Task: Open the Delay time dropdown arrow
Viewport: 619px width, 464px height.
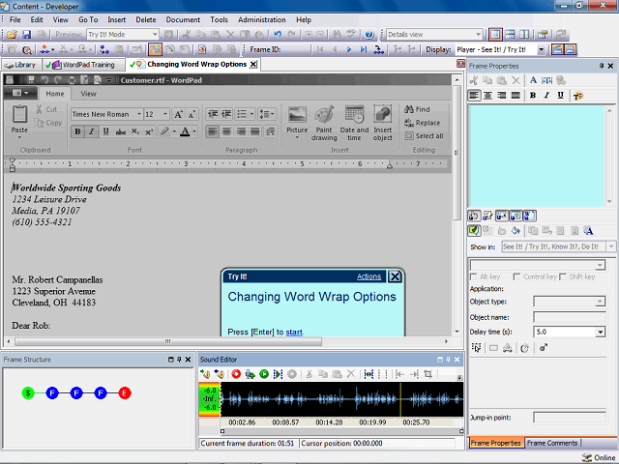Action: coord(600,332)
